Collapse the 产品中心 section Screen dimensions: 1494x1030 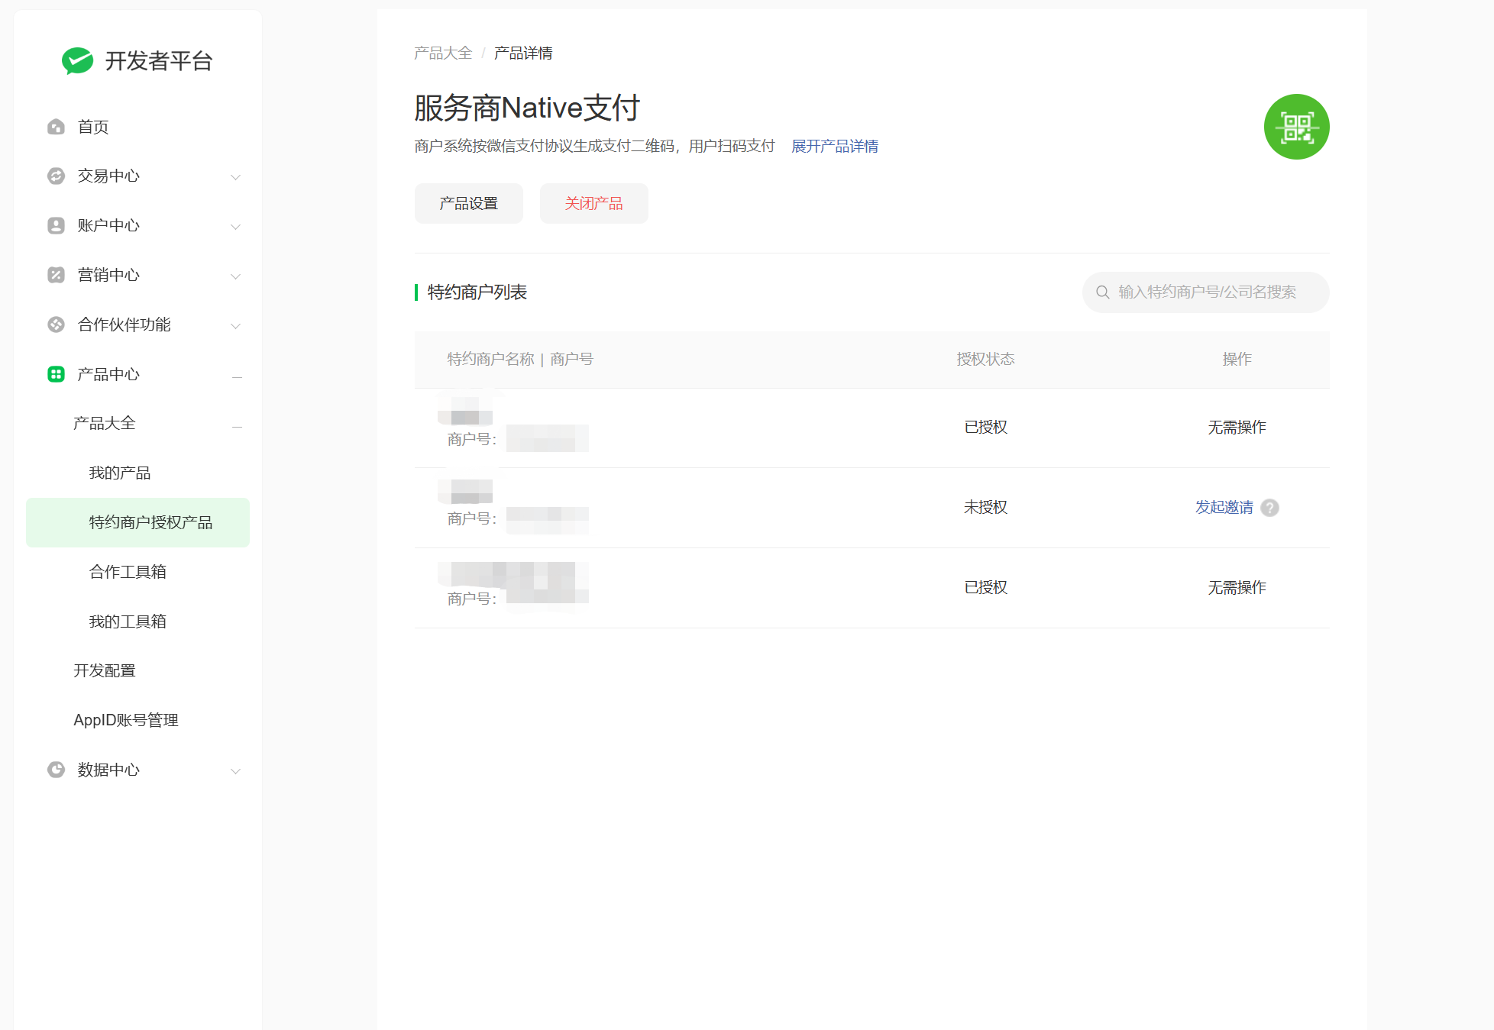point(237,376)
